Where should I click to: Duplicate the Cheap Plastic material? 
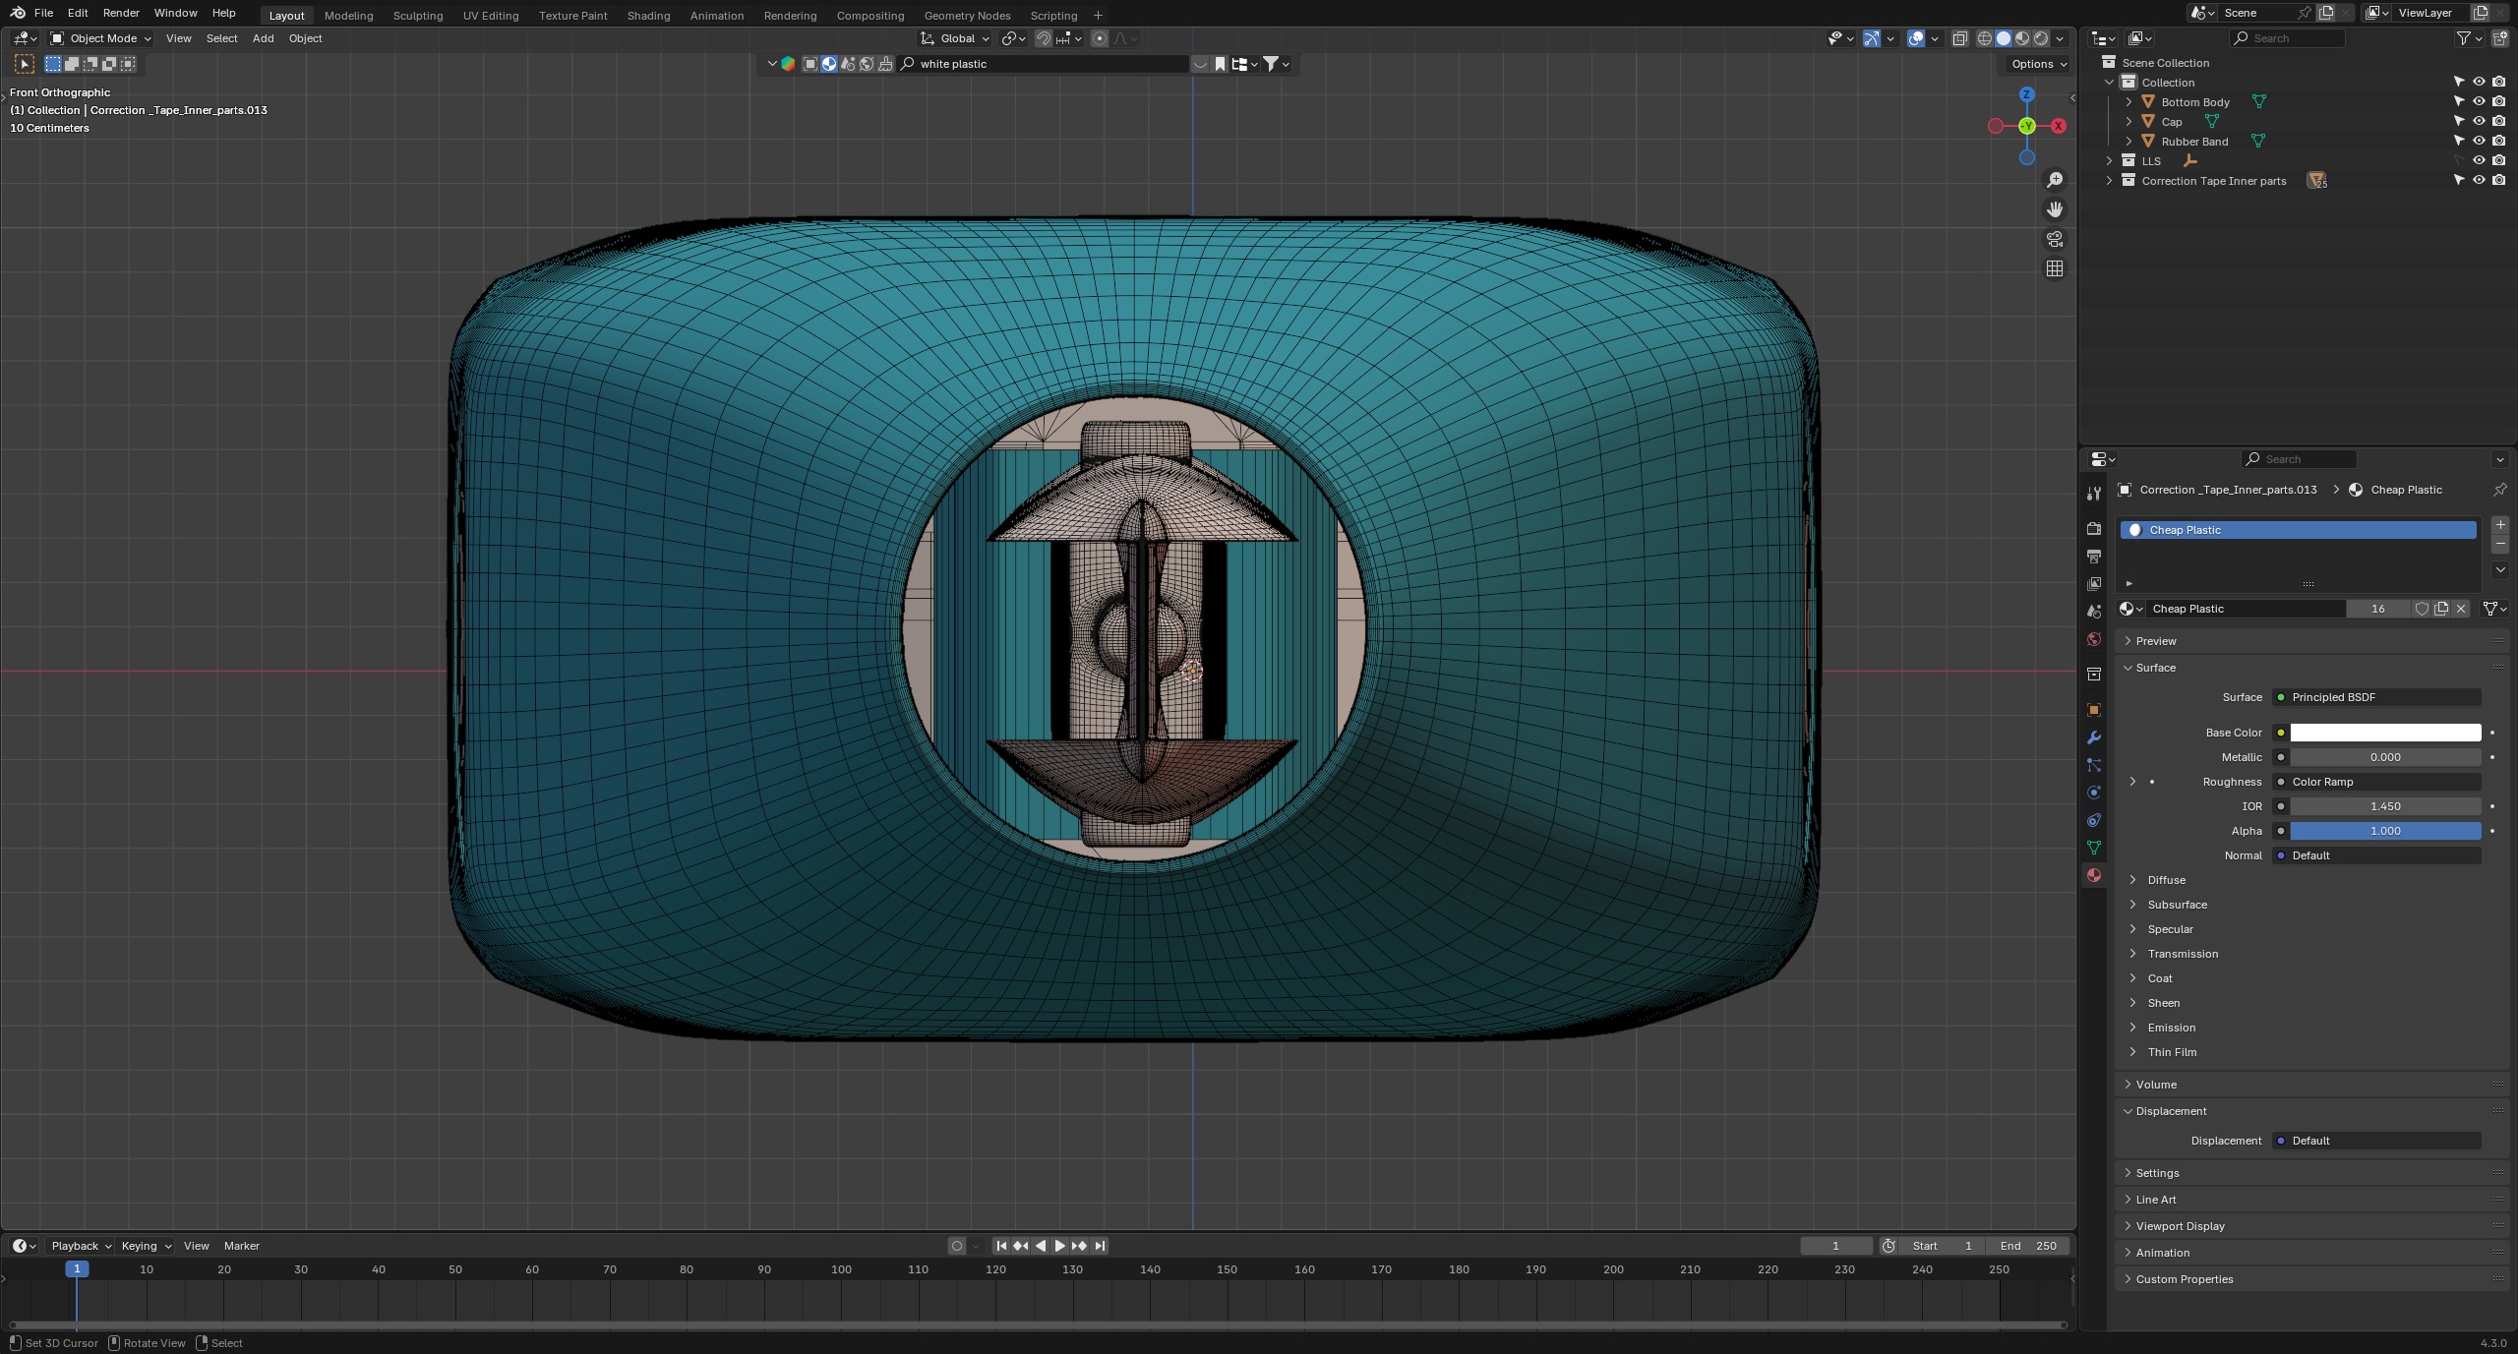click(2441, 609)
